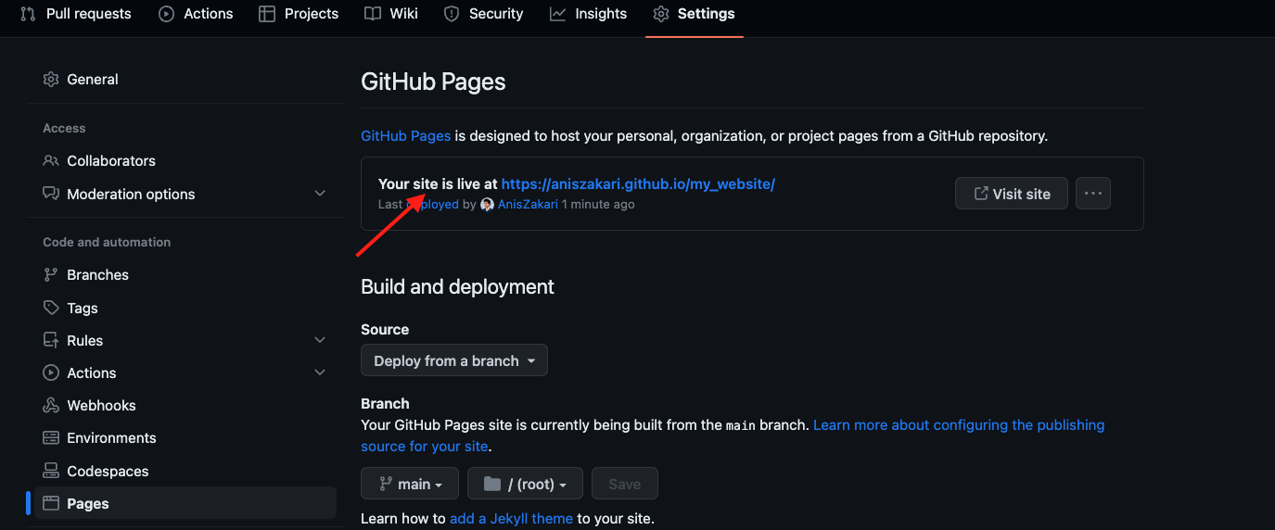Click the book icon beside Wiki
Image resolution: width=1275 pixels, height=530 pixels.
[373, 14]
